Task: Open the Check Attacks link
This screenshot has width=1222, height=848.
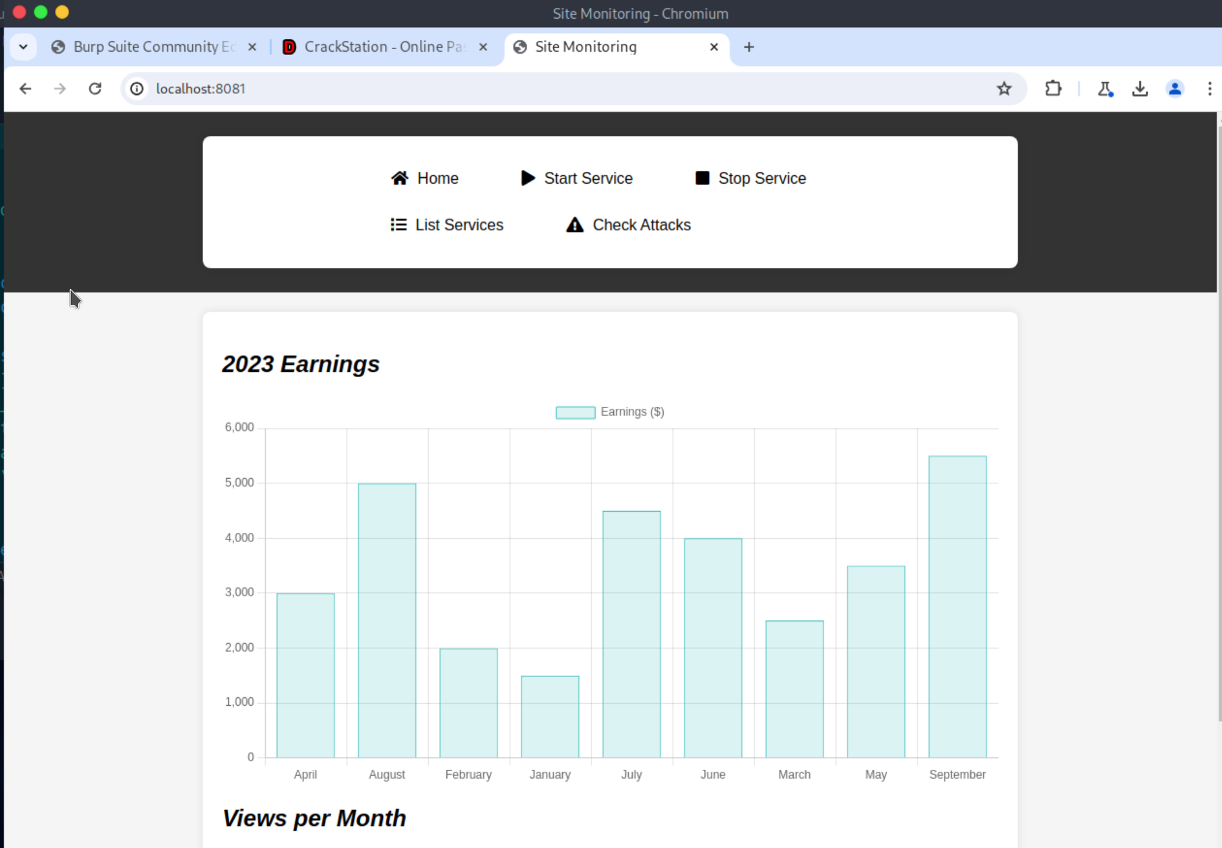Action: tap(641, 224)
